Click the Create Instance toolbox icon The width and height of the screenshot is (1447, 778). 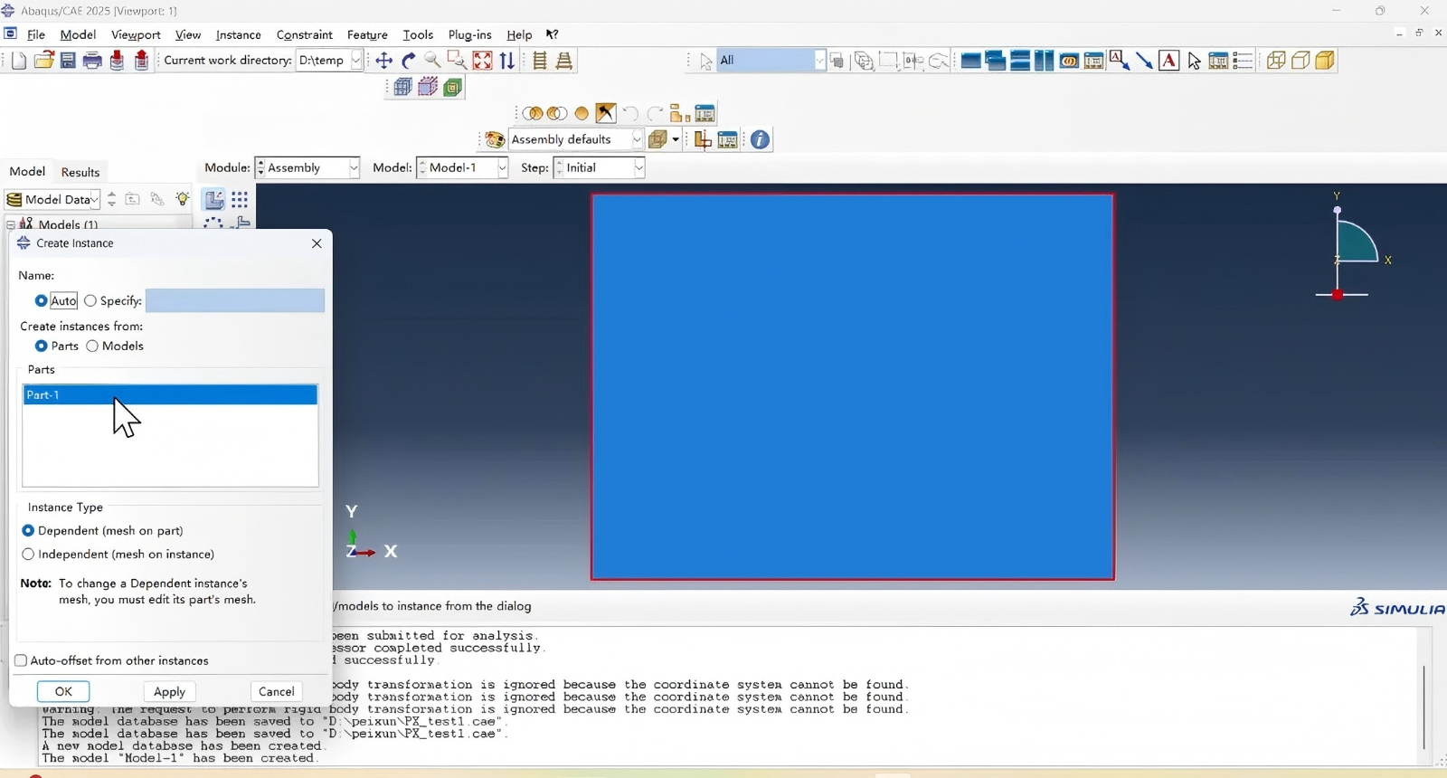tap(213, 200)
